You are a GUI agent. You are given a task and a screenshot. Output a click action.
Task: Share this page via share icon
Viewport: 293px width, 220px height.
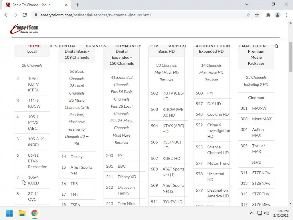click(248, 15)
